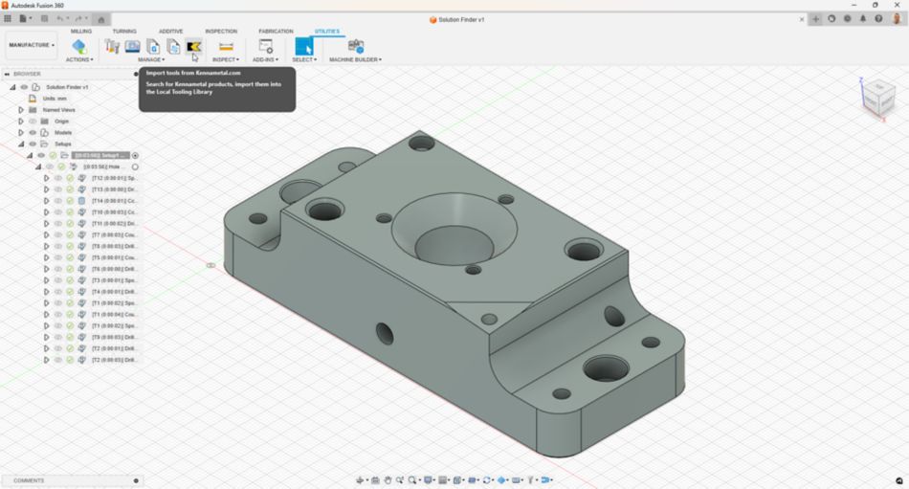
Task: Toggle visibility of Solution Finder v1 root
Action: click(x=24, y=87)
